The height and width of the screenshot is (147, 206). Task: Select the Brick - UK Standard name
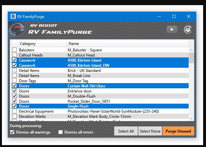(x=84, y=71)
